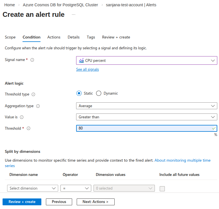Click the Dimension values column header

click(110, 175)
